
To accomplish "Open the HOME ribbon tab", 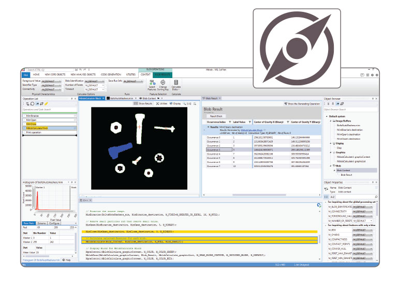I will (36, 75).
